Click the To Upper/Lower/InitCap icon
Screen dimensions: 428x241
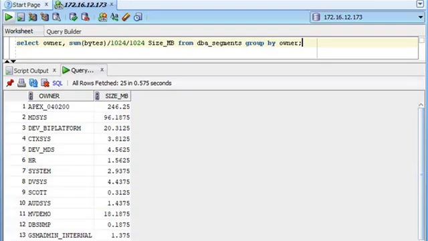click(114, 17)
